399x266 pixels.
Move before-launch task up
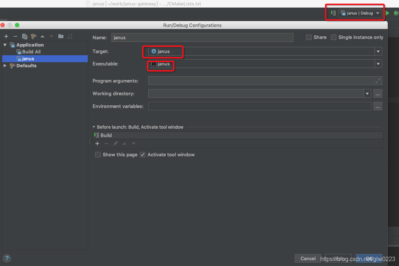click(x=124, y=144)
